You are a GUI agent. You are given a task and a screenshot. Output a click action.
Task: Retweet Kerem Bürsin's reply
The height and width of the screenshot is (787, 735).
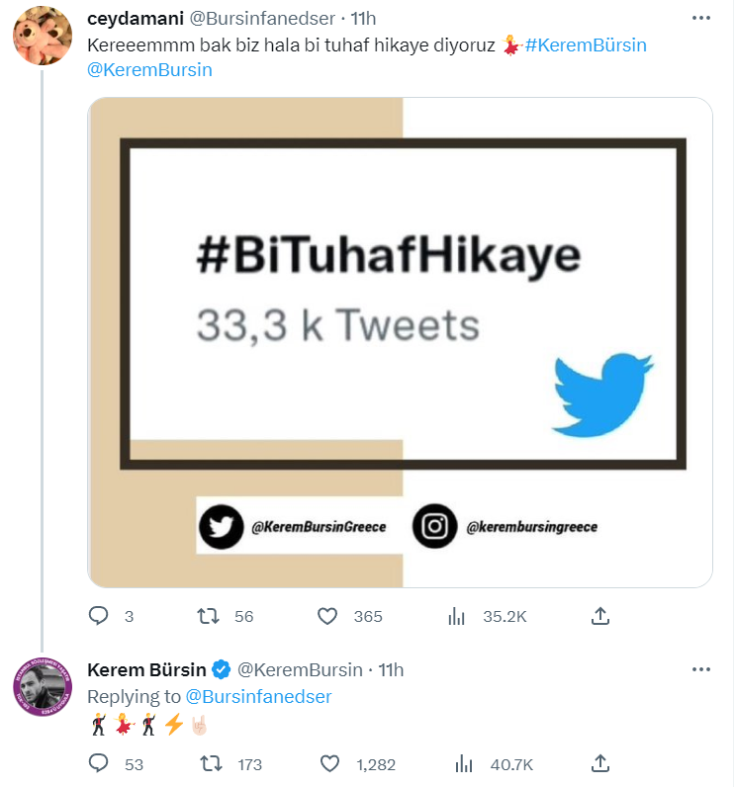pos(209,763)
